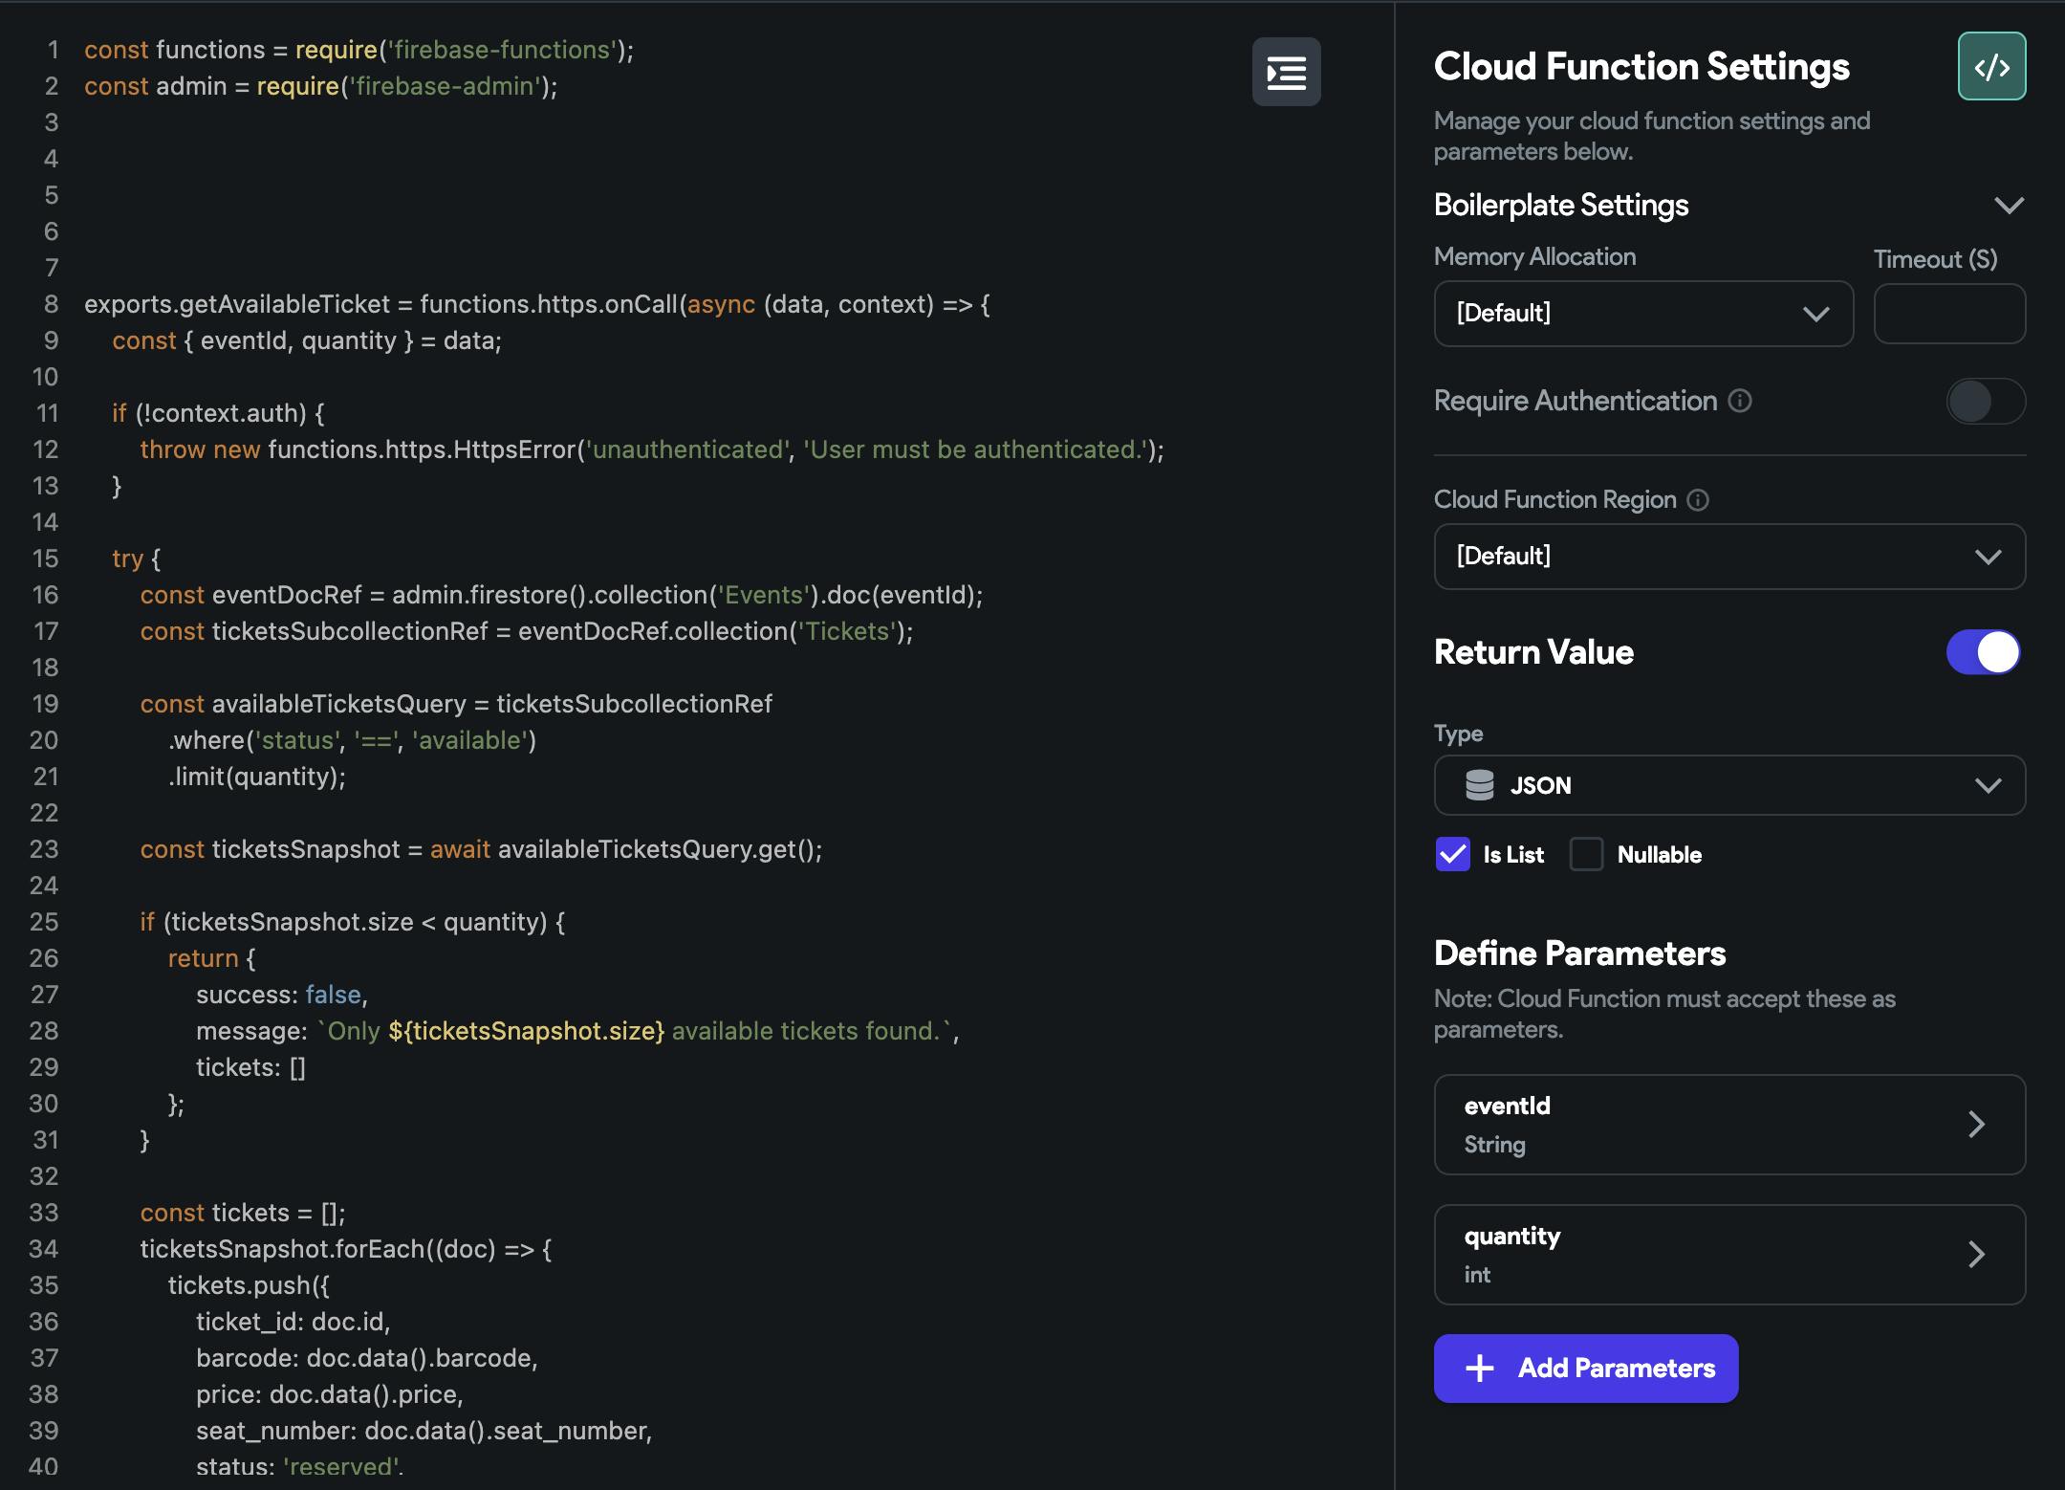
Task: Click the code format indent icon
Action: pyautogui.click(x=1286, y=72)
